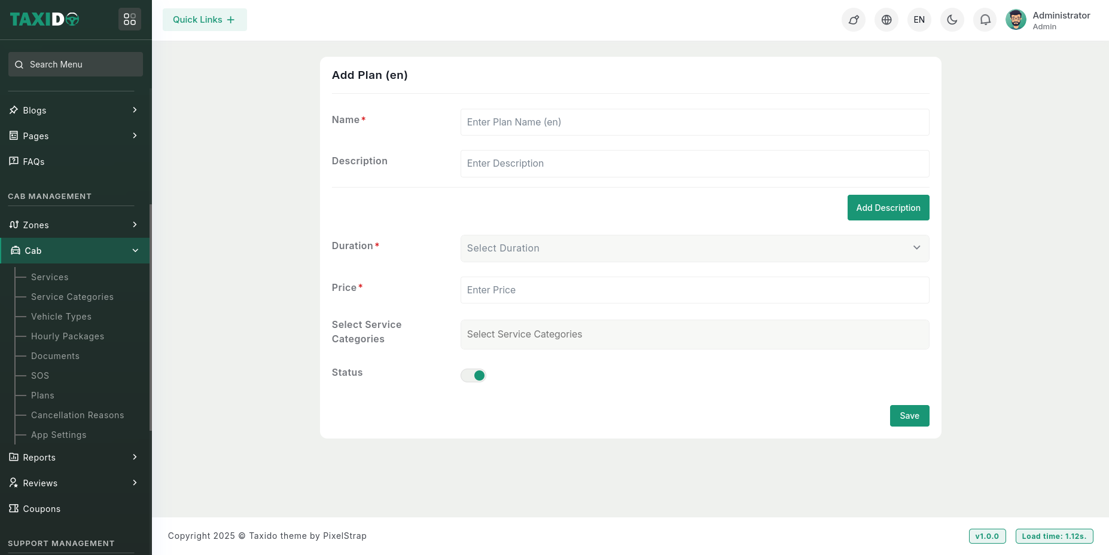Click the Add Description button
The width and height of the screenshot is (1109, 555).
[888, 208]
